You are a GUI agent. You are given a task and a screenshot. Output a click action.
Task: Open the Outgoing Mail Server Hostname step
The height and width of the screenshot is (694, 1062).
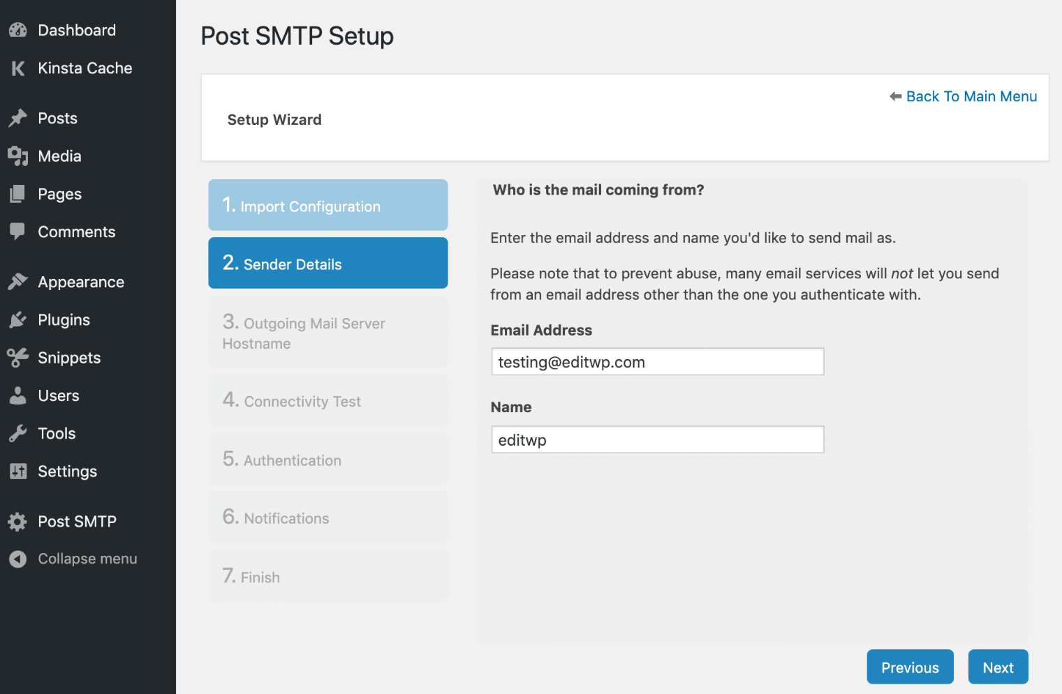coord(327,333)
